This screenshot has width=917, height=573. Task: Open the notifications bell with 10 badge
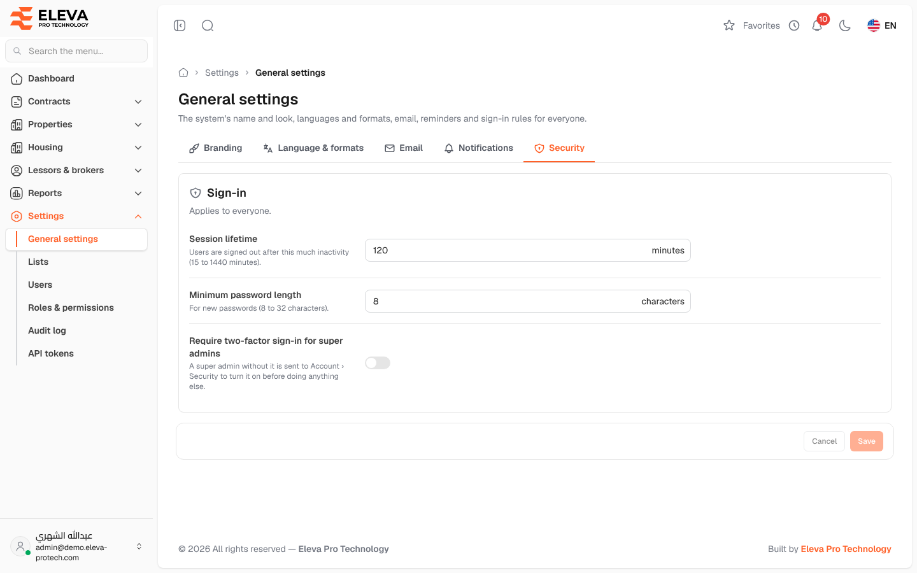point(818,25)
